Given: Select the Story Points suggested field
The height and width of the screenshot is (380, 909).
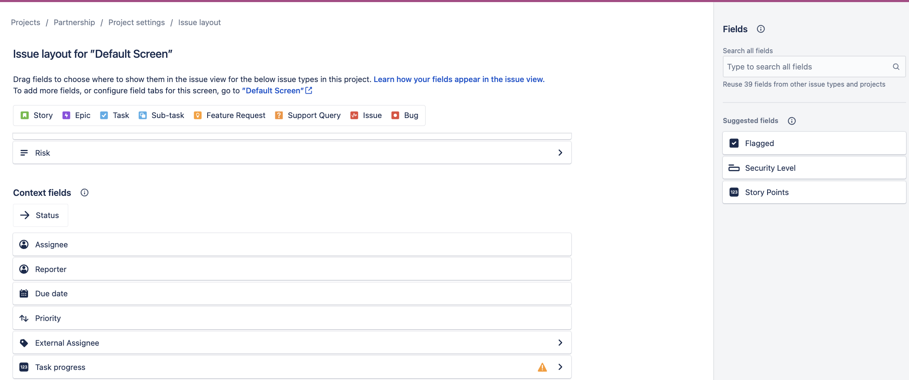Looking at the screenshot, I should pyautogui.click(x=814, y=192).
